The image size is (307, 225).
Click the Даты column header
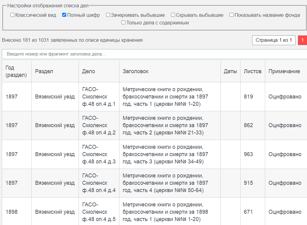pyautogui.click(x=230, y=71)
